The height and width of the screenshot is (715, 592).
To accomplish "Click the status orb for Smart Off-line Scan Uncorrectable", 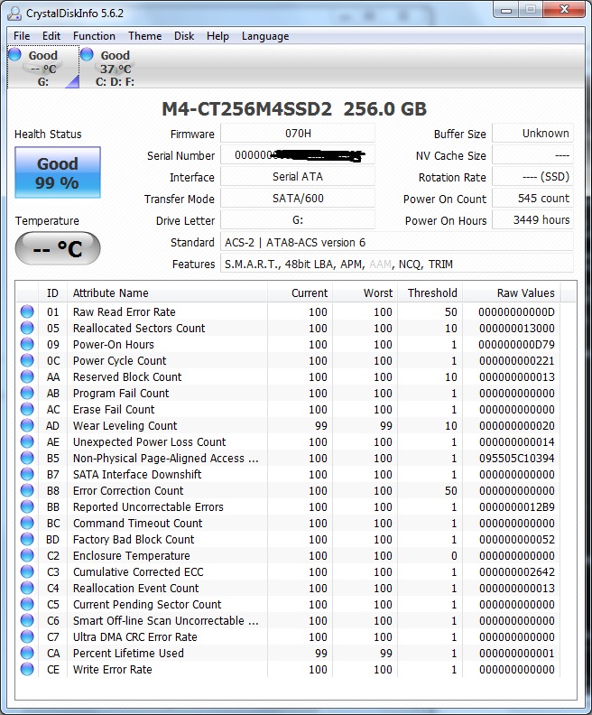I will tap(27, 620).
